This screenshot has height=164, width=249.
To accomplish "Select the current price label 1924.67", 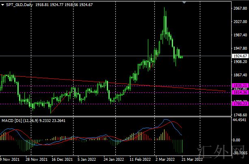I will tap(240, 56).
